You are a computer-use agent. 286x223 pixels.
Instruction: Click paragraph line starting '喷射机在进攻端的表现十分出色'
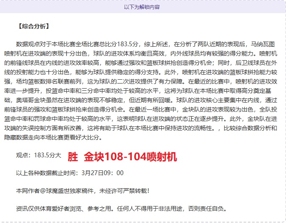tap(141, 54)
